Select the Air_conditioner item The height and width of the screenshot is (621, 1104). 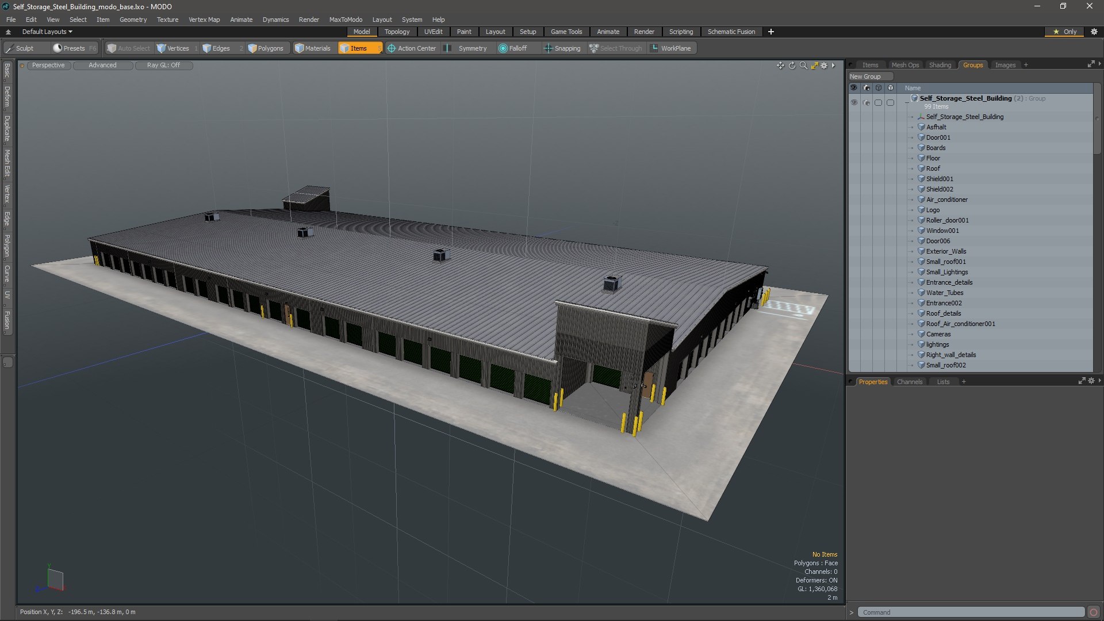click(946, 200)
